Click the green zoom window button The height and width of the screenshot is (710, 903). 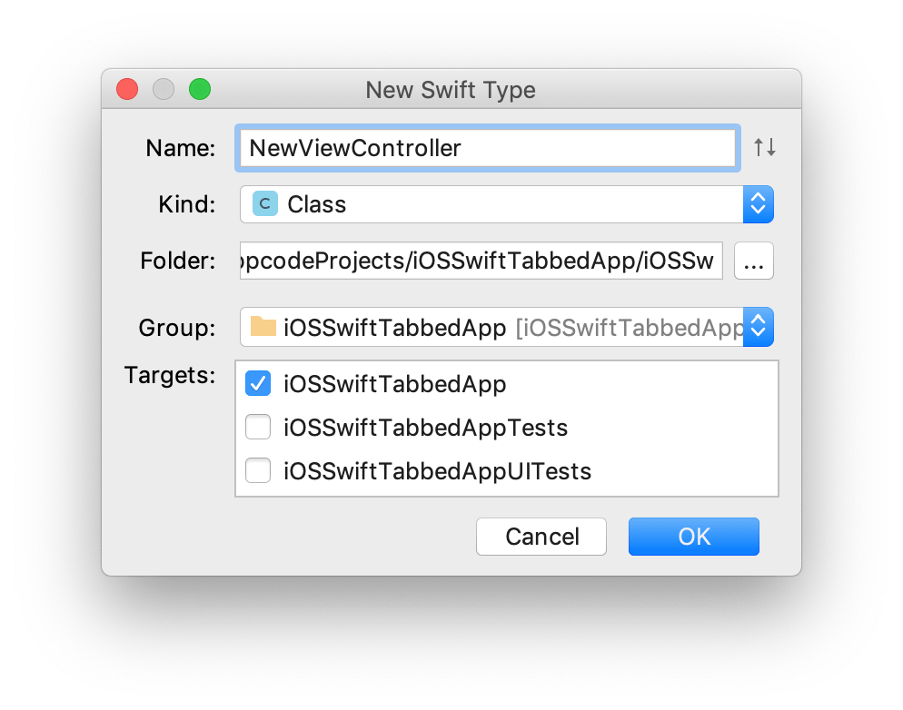tap(199, 90)
